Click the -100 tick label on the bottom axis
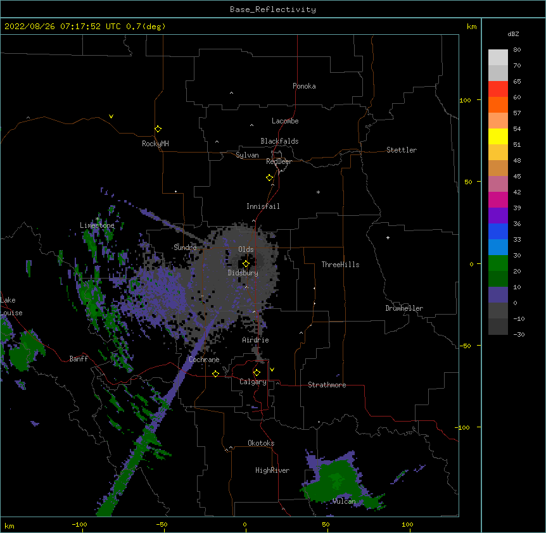Screen dimensions: 546x533 tap(79, 524)
